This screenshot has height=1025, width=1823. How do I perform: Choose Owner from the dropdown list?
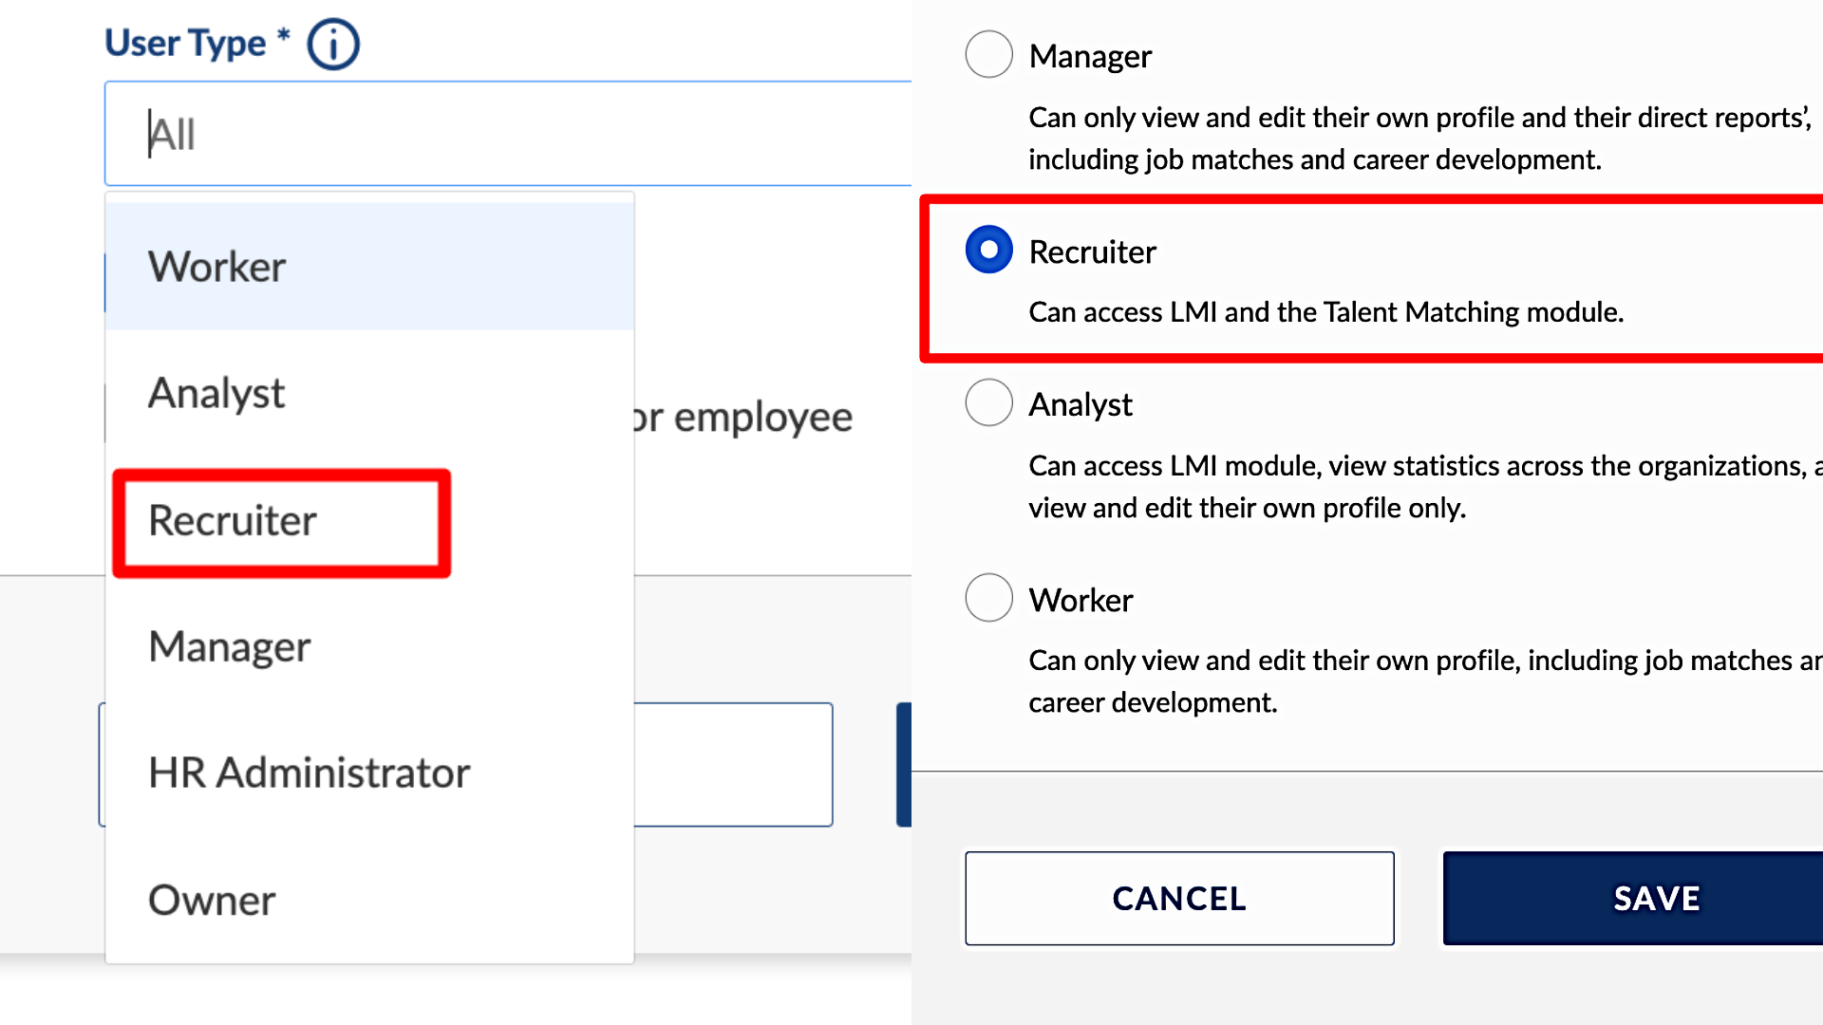point(212,900)
